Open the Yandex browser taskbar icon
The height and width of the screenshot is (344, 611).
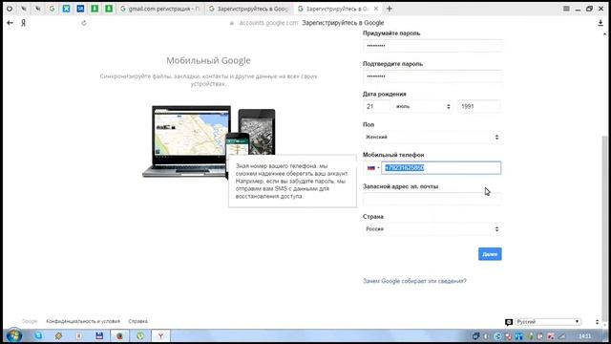[160, 335]
